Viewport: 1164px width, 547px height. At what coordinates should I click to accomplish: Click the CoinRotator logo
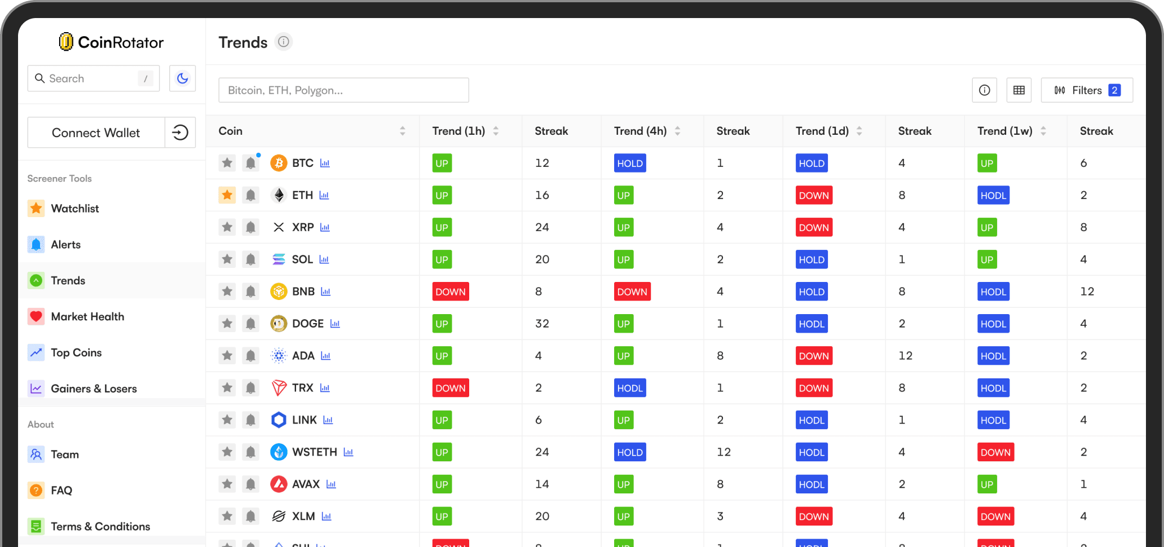pos(111,42)
